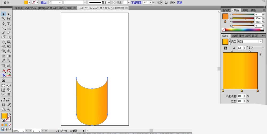Image resolution: width=267 pixels, height=134 pixels.
Task: Click the Eyedropper tool
Action: 3,61
